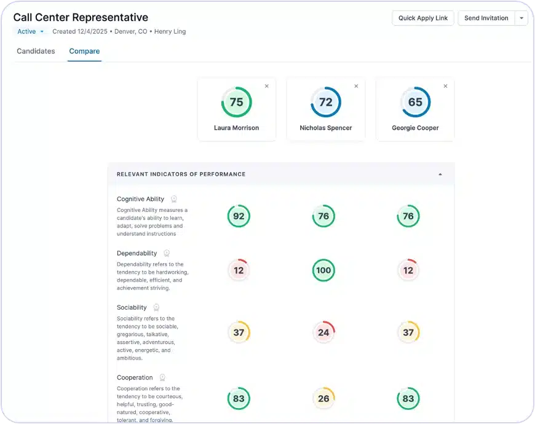The image size is (535, 424).
Task: Click the Cognitive Ability info icon
Action: 173,199
